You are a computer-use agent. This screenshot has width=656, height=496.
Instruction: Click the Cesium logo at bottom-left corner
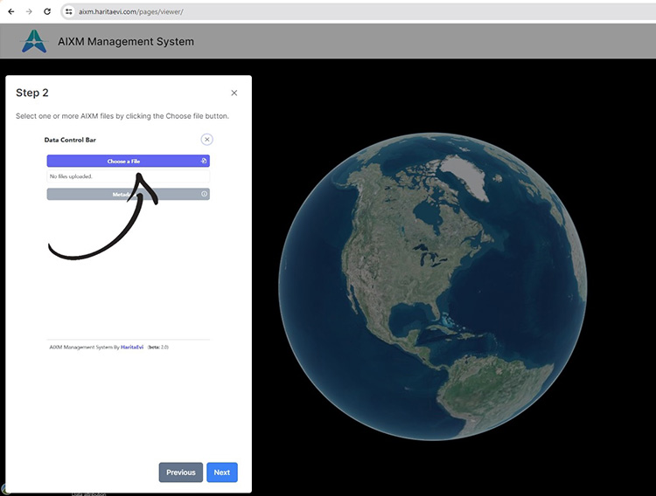3,489
